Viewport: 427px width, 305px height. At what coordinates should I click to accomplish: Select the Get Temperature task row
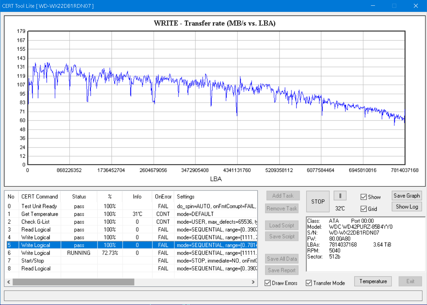[40, 214]
